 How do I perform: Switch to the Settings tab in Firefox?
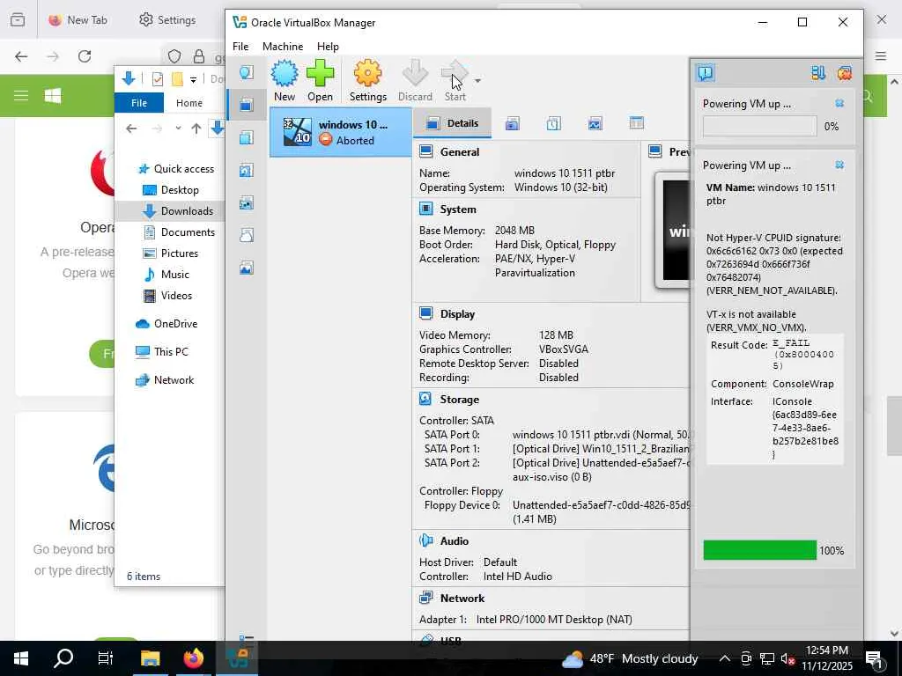167,19
